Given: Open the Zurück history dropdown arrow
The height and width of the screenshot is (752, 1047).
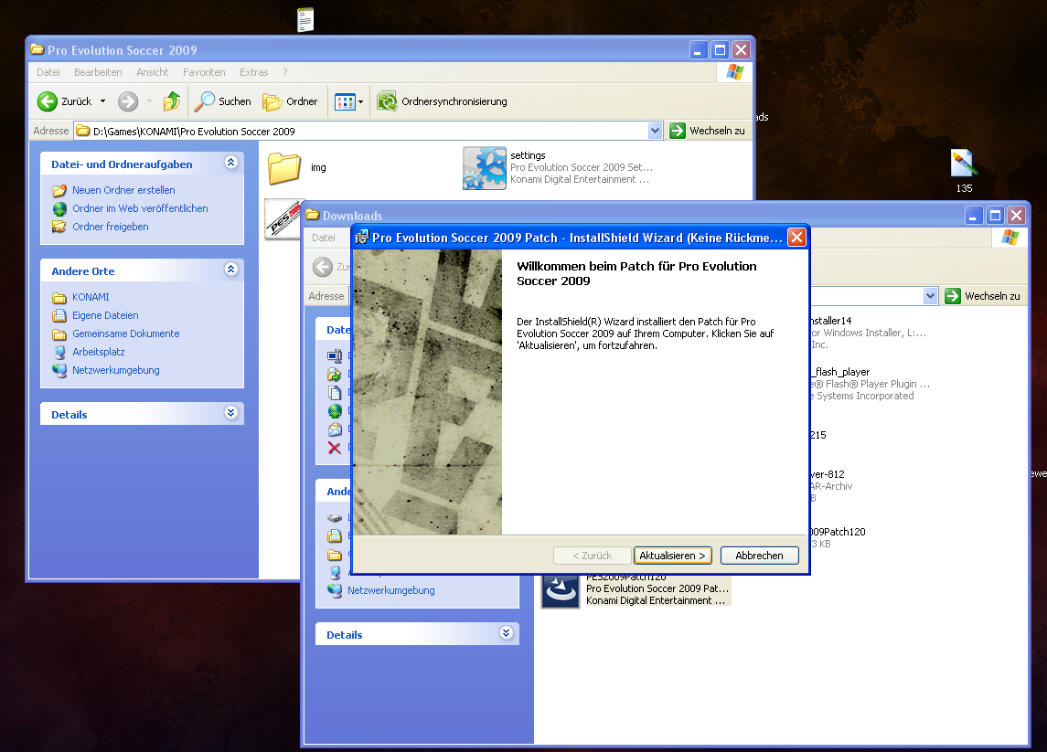Looking at the screenshot, I should [x=102, y=101].
